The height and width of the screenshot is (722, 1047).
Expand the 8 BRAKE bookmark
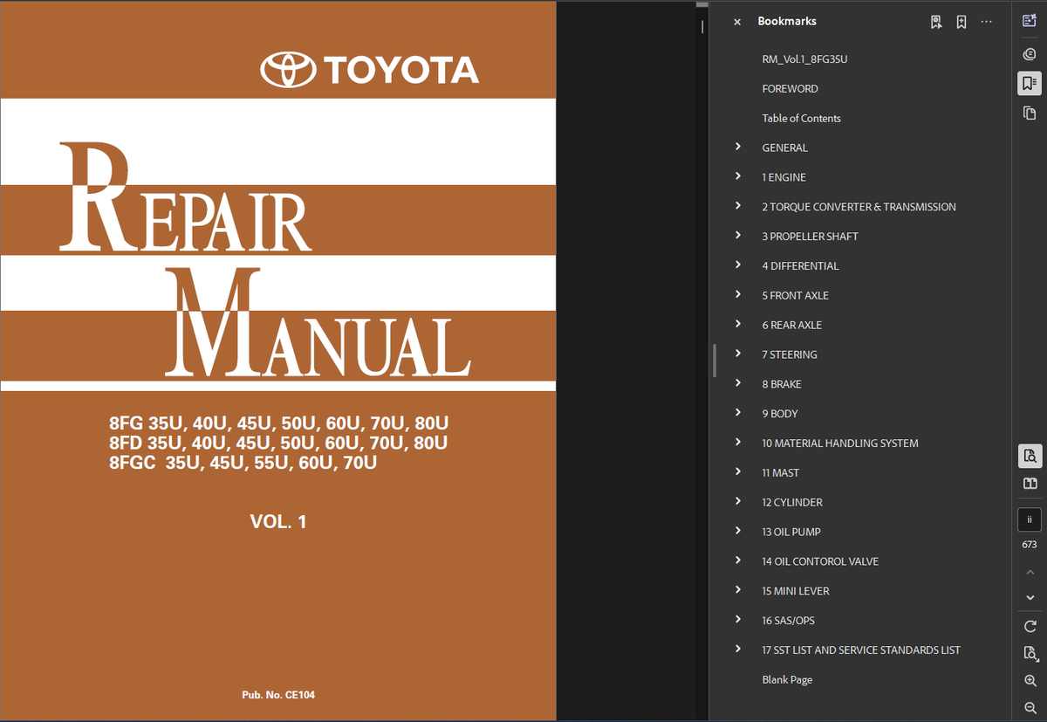[x=738, y=383]
